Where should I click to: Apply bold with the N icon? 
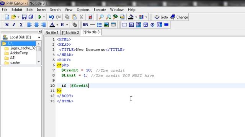pyautogui.click(x=7, y=25)
